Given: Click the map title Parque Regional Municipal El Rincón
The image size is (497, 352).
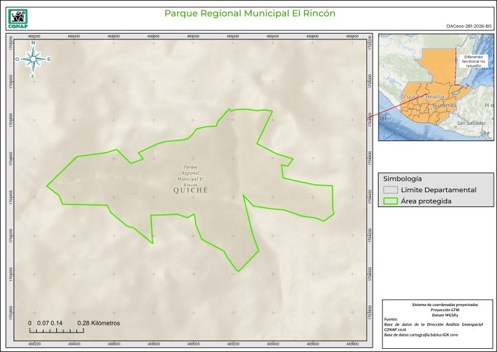Looking at the screenshot, I should coord(249,13).
